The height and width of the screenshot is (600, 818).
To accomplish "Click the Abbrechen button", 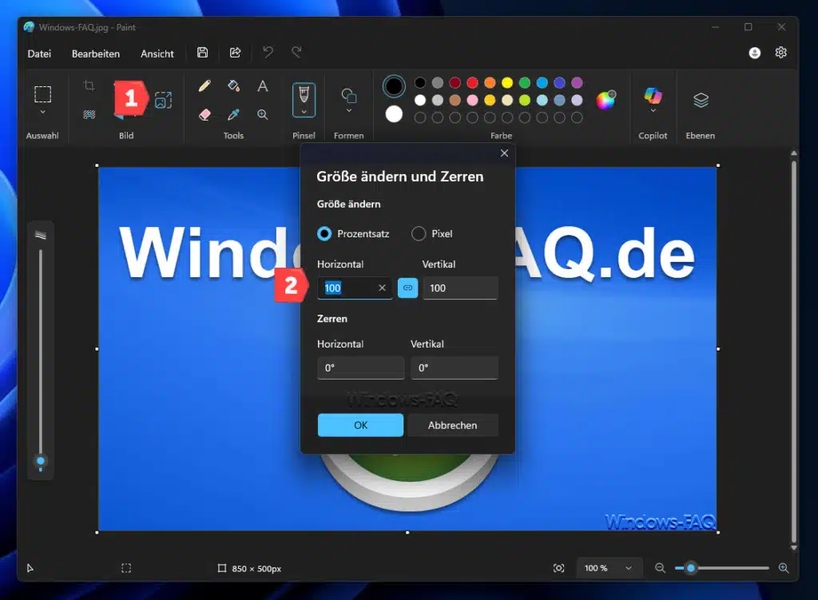I will pyautogui.click(x=452, y=425).
